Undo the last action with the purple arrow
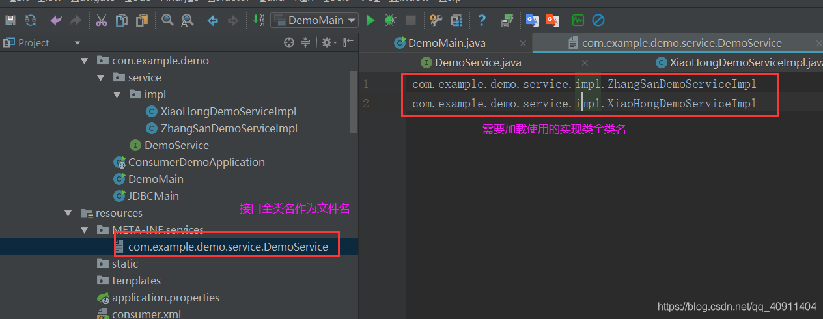Image resolution: width=823 pixels, height=319 pixels. (x=56, y=20)
